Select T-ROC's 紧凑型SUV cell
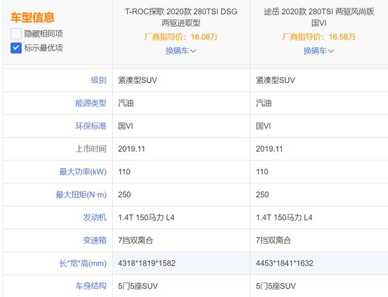Viewport: 388px width, 297px height. (x=181, y=80)
